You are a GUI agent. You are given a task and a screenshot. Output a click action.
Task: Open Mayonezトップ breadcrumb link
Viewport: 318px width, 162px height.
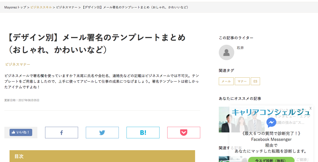[15, 7]
